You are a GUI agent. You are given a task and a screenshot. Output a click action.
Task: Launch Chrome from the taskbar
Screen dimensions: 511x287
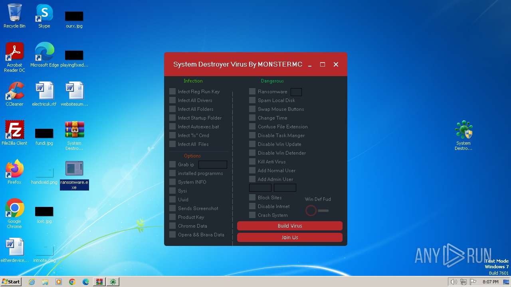(x=72, y=282)
